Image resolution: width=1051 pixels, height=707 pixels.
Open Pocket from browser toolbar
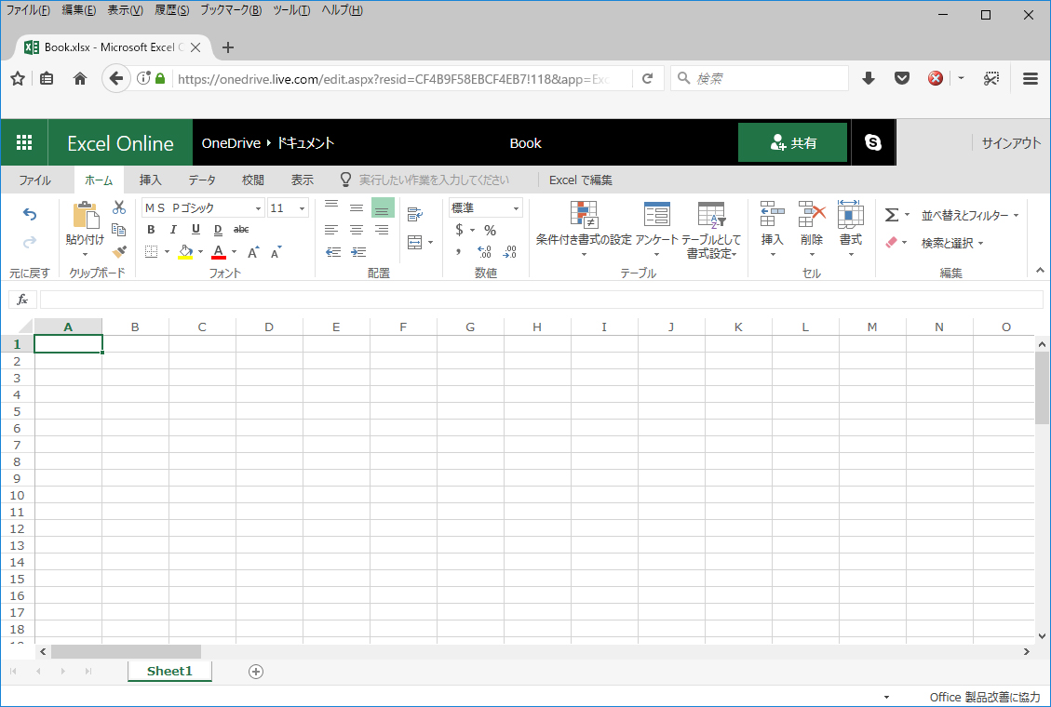902,79
